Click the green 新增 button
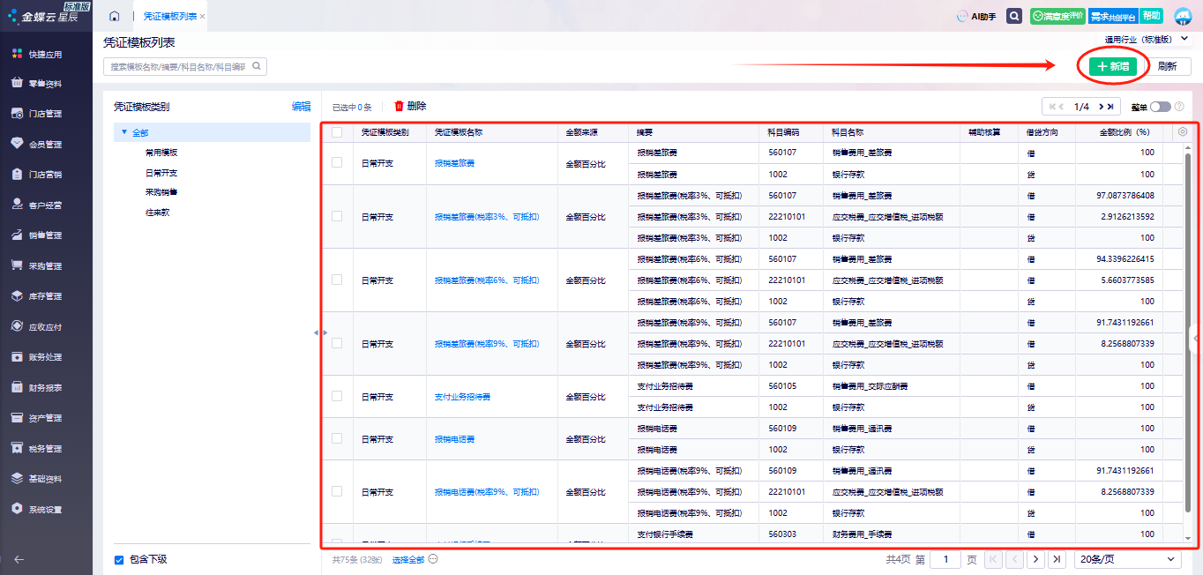The width and height of the screenshot is (1203, 575). [1112, 67]
